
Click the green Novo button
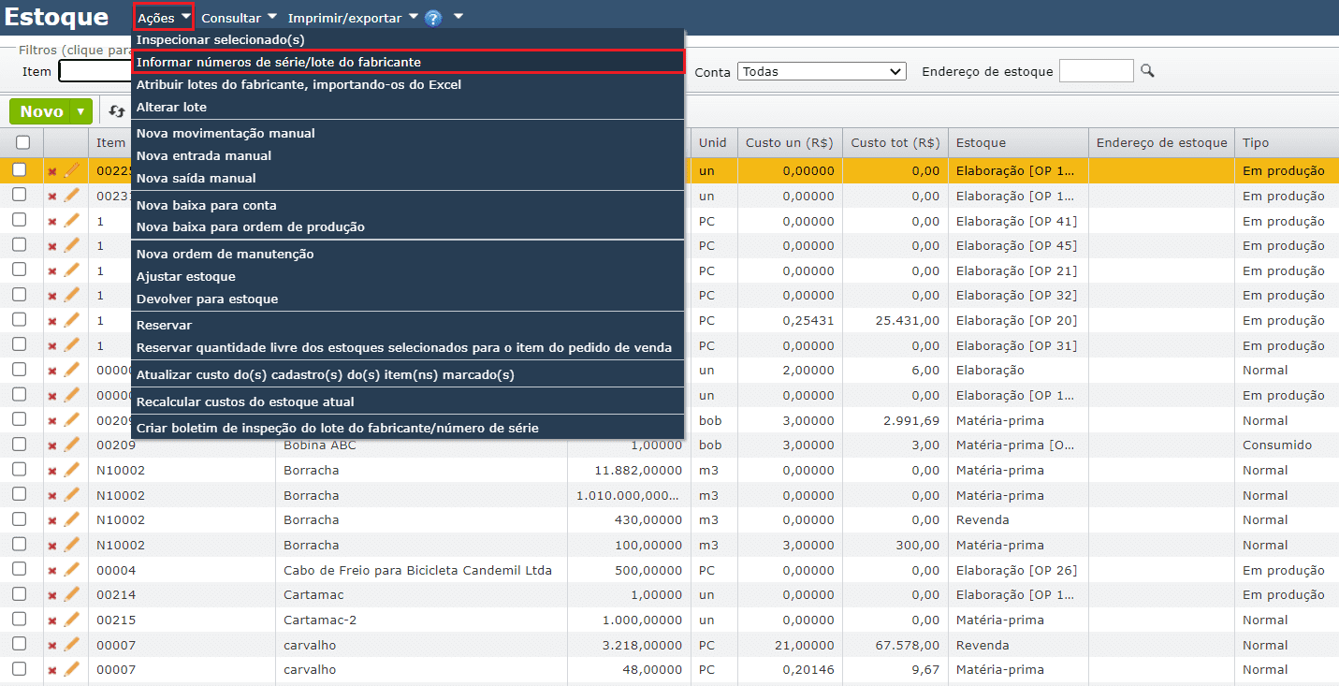coord(41,111)
